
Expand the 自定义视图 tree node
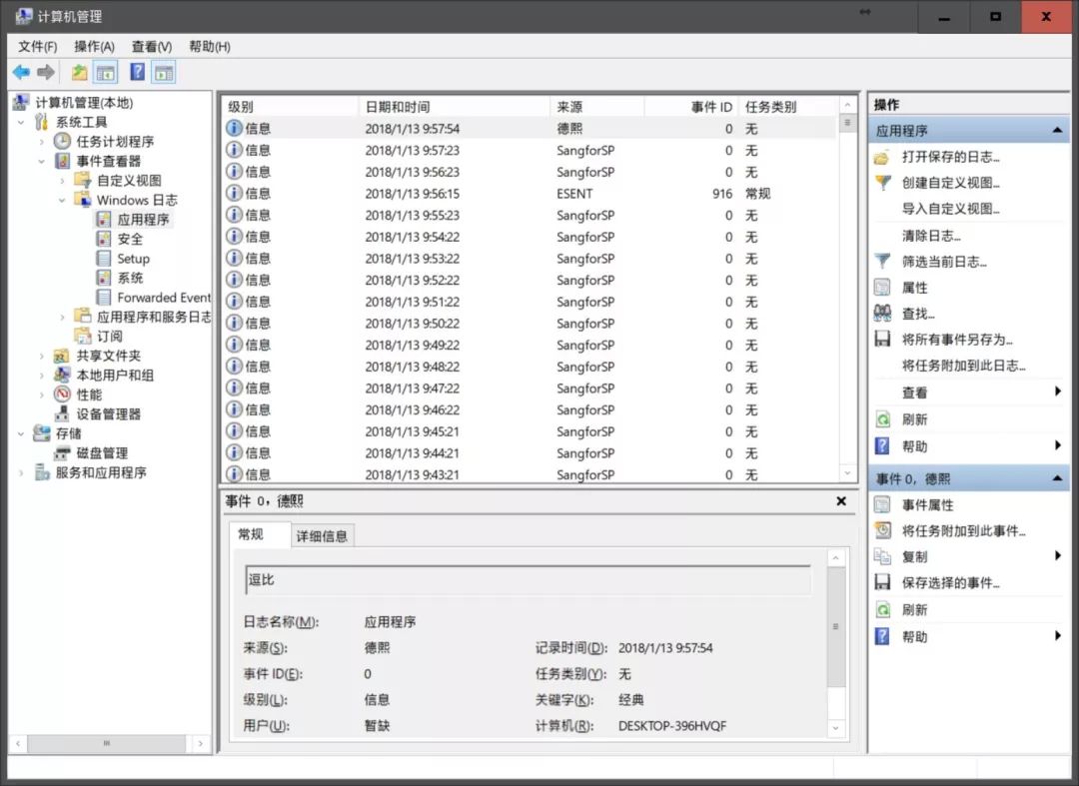[x=61, y=181]
